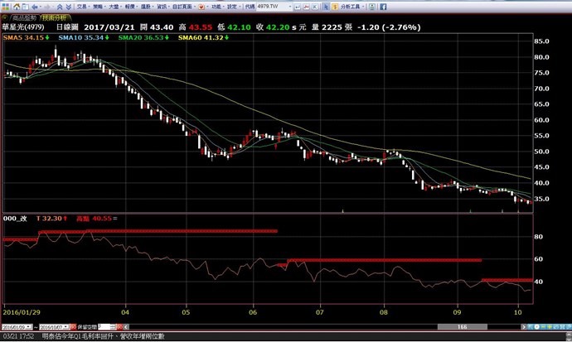Open the Facebook share icon
The image size is (572, 342).
tap(383, 7)
